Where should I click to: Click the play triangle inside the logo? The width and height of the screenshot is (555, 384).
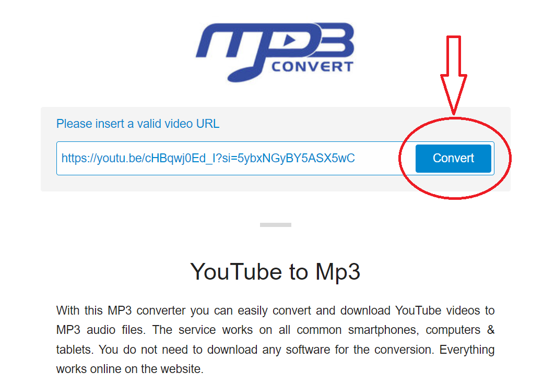[x=290, y=40]
